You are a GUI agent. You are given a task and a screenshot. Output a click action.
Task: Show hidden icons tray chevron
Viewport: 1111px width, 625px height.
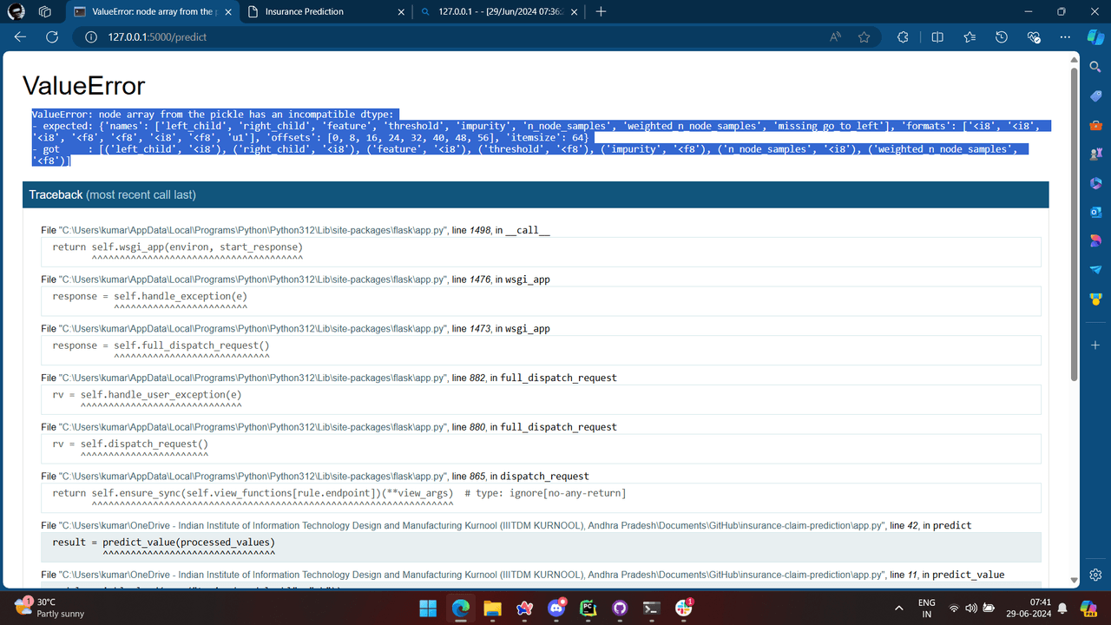coord(898,609)
